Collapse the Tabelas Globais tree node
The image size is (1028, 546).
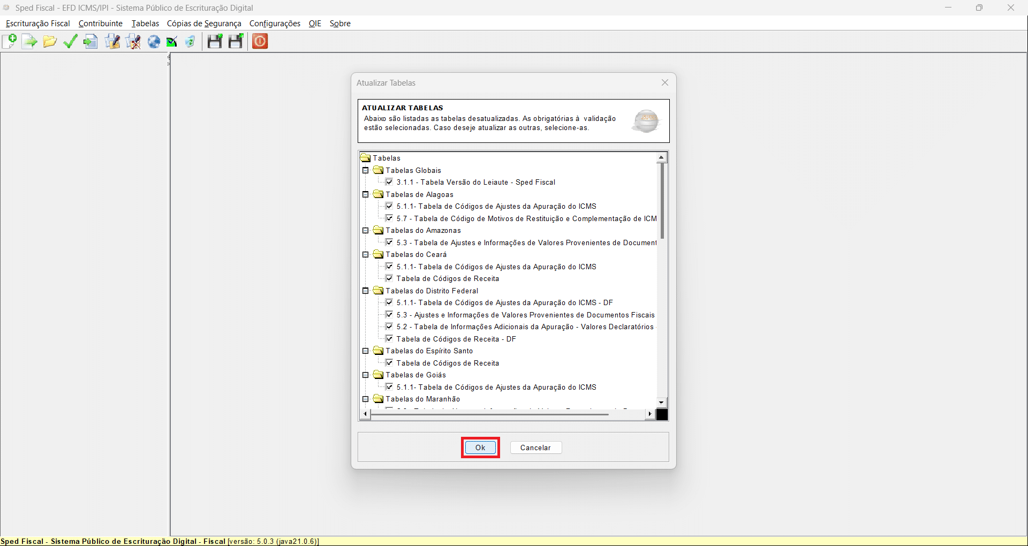point(366,170)
